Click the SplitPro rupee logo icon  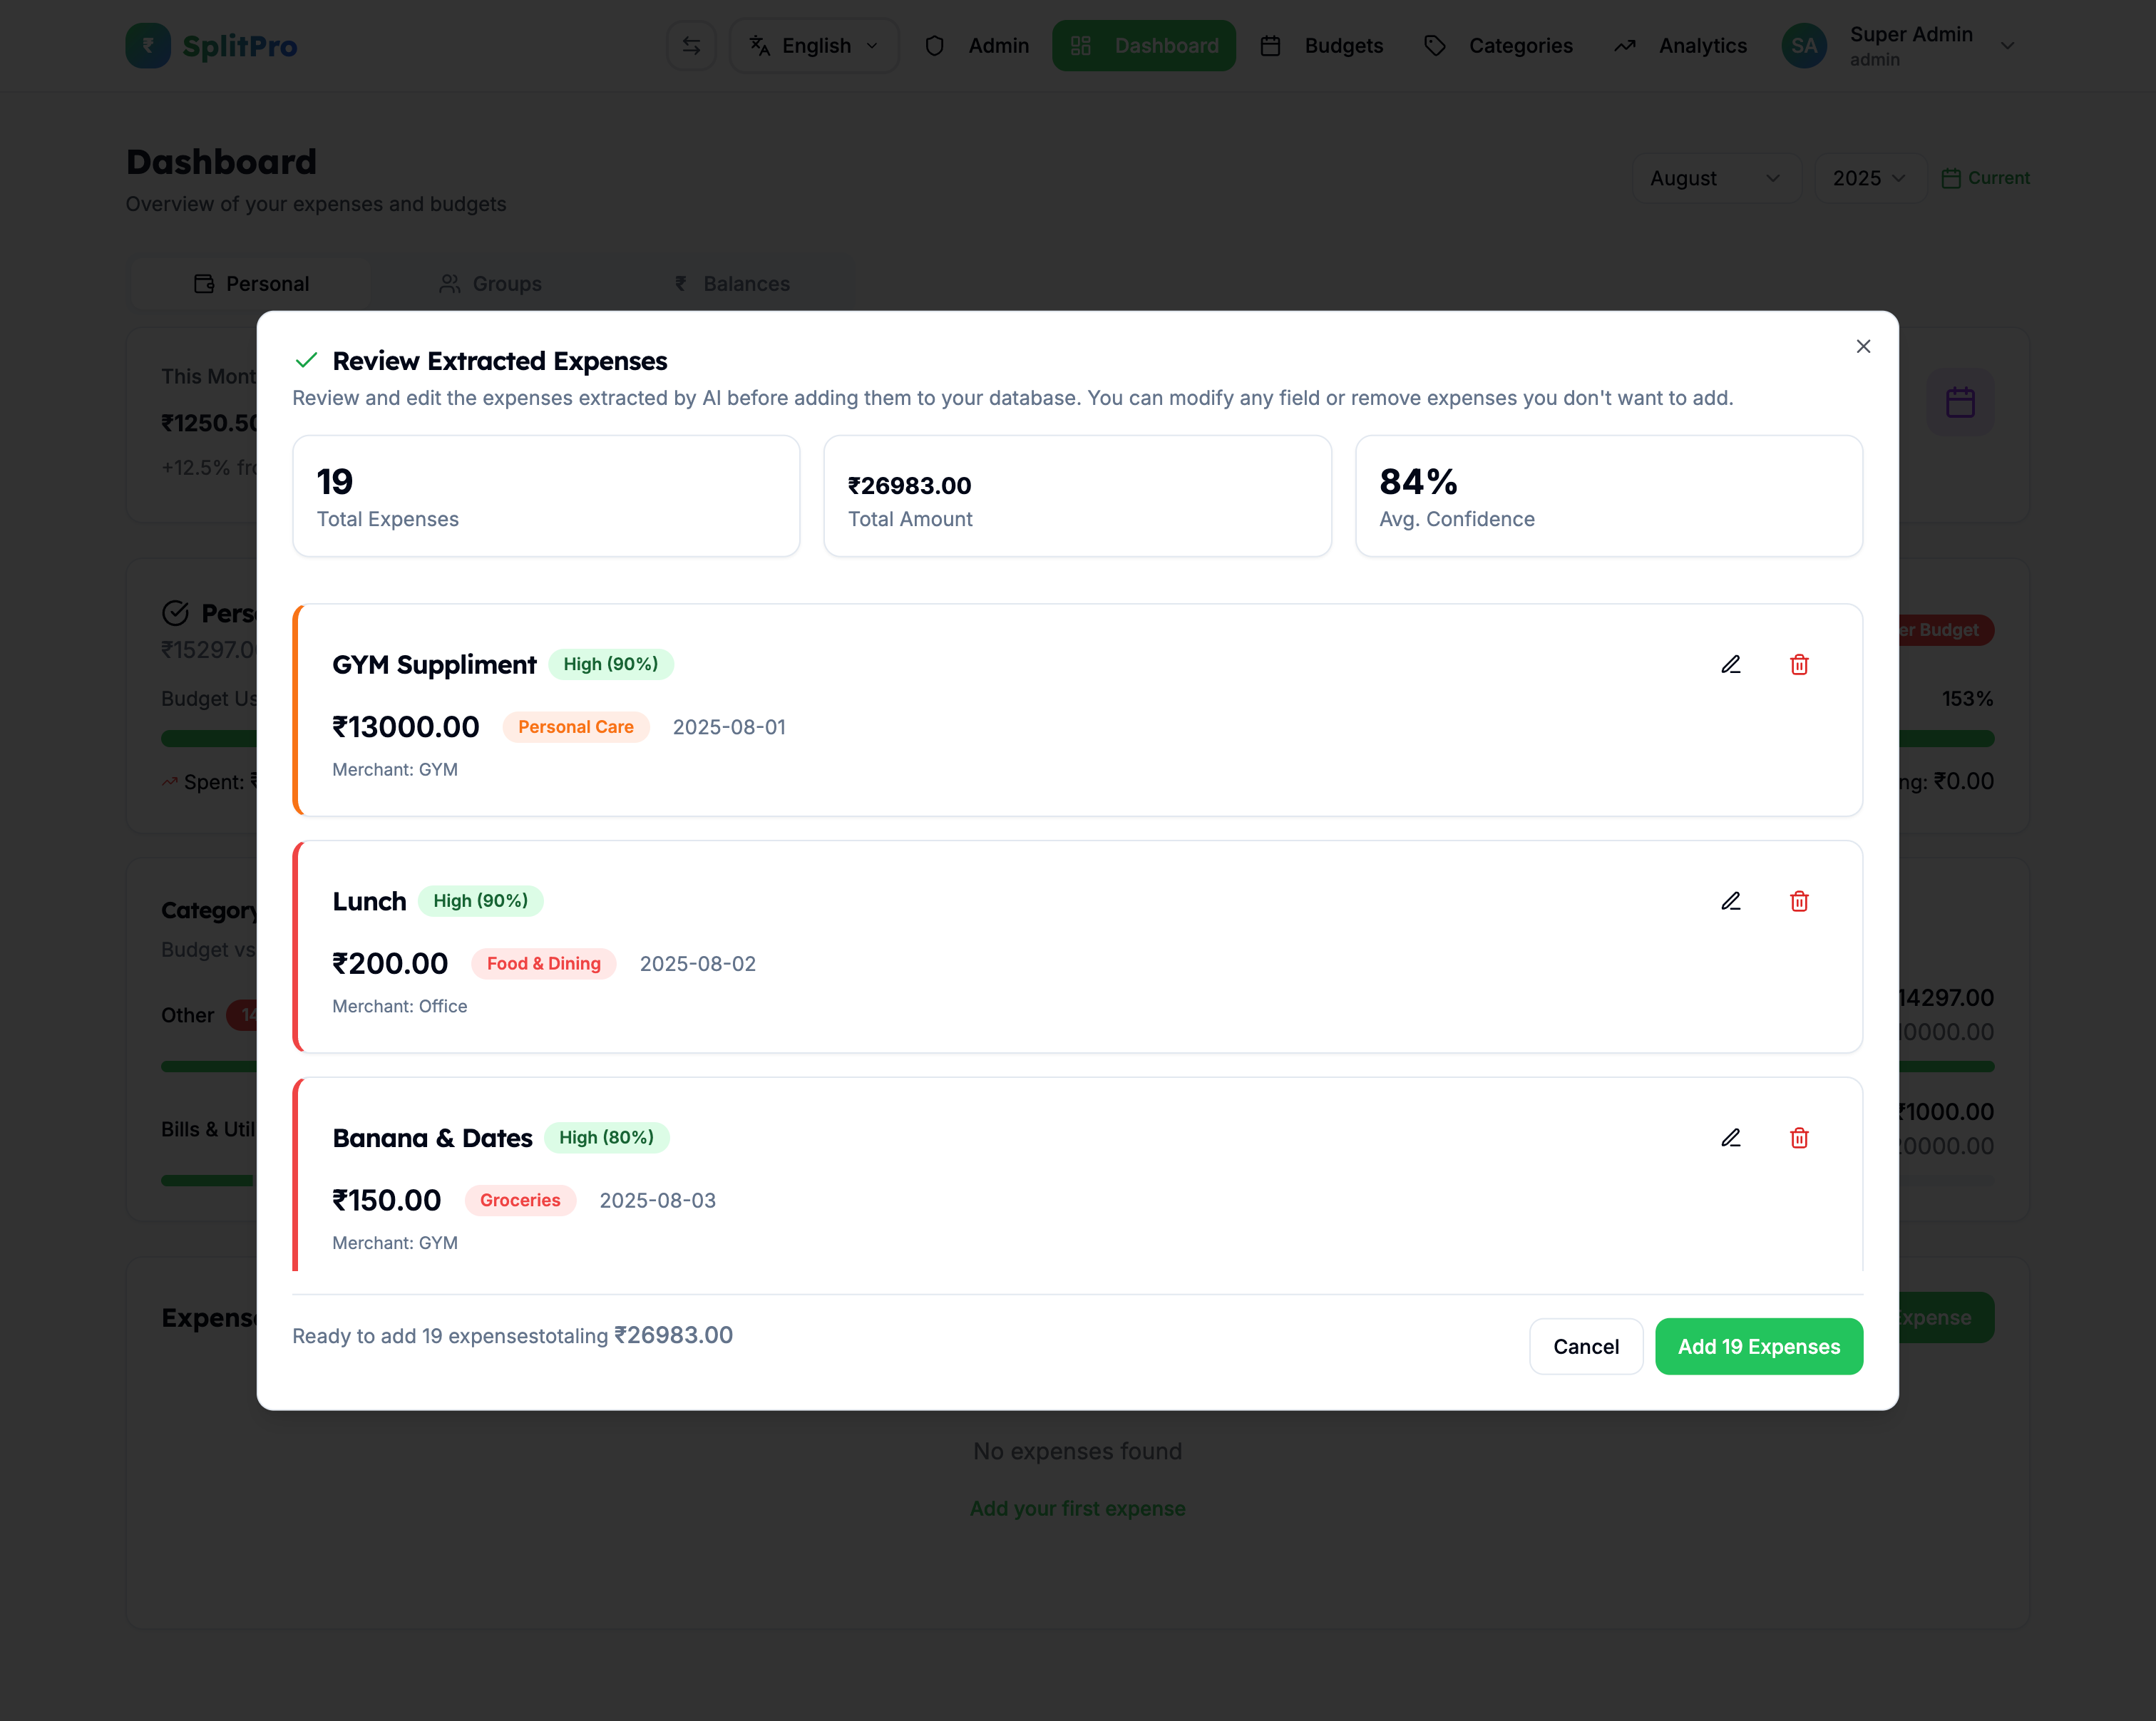pos(148,46)
